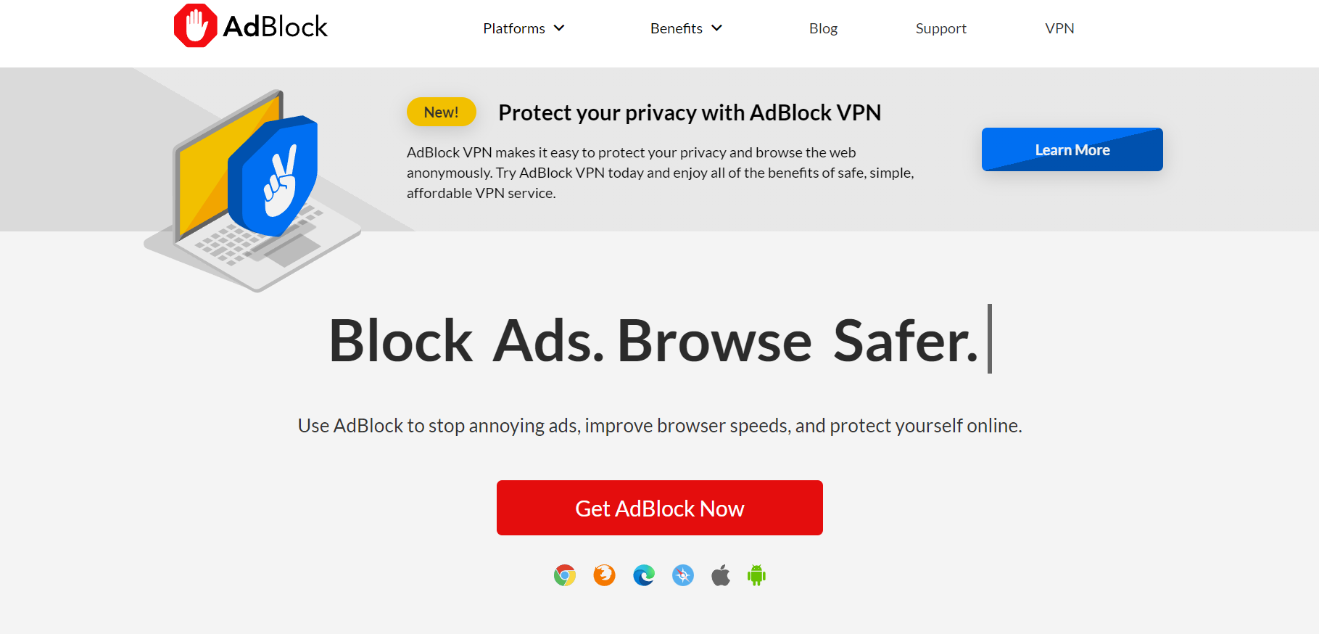Screen dimensions: 1319x634
Task: Click the "Protect your privacy with AdBlock VPN" heading
Action: pos(690,112)
